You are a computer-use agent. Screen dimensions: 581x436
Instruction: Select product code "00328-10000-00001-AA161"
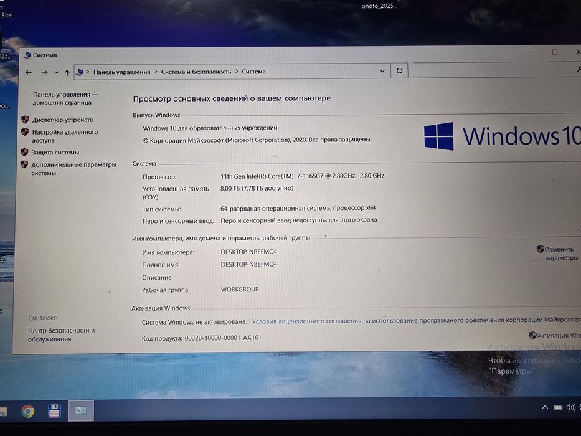tap(223, 338)
